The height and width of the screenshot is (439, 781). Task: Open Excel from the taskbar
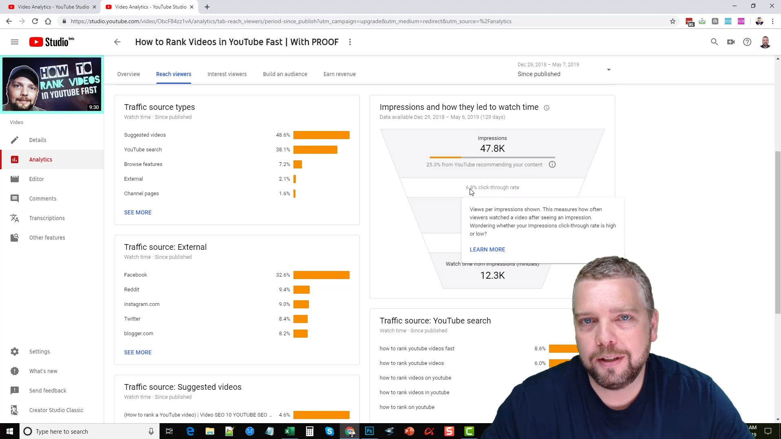click(289, 431)
